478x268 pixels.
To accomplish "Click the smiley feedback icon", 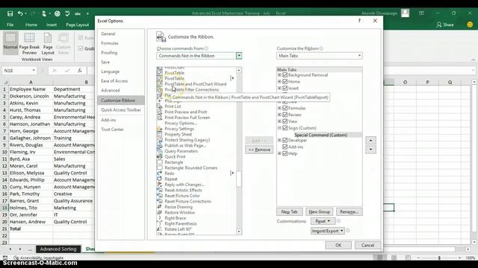I will coord(470,25).
